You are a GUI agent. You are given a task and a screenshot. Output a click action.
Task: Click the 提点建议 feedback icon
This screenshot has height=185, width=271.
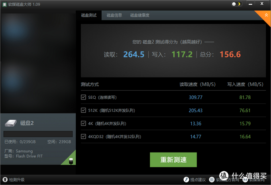click(186, 179)
